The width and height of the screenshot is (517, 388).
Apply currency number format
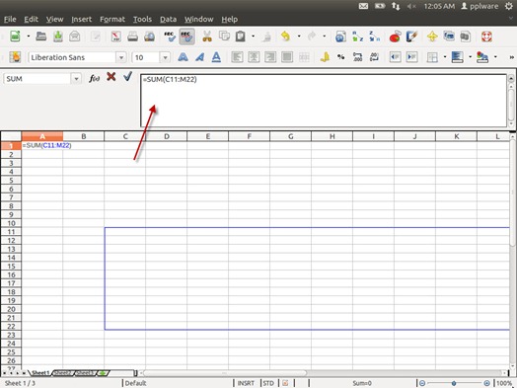tap(325, 57)
